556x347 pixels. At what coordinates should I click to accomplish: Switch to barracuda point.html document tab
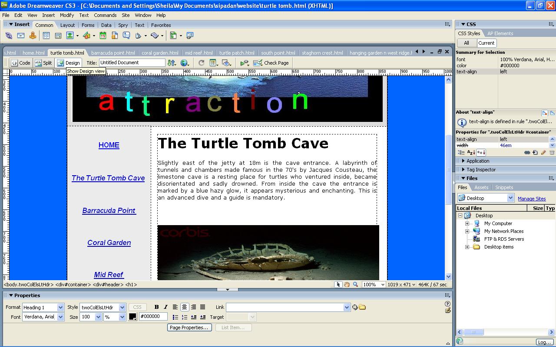point(113,53)
